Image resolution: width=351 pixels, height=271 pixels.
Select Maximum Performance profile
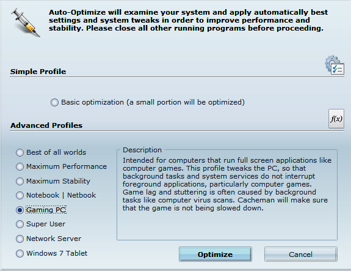pyautogui.click(x=20, y=166)
